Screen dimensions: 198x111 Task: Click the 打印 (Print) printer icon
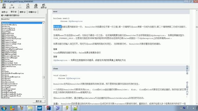tap(36, 6)
